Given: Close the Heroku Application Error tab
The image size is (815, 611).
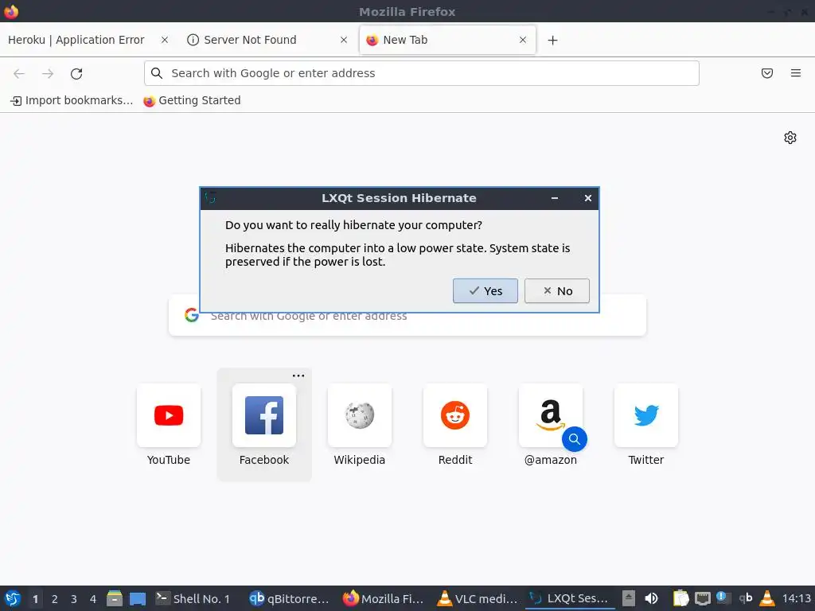Looking at the screenshot, I should tap(164, 40).
